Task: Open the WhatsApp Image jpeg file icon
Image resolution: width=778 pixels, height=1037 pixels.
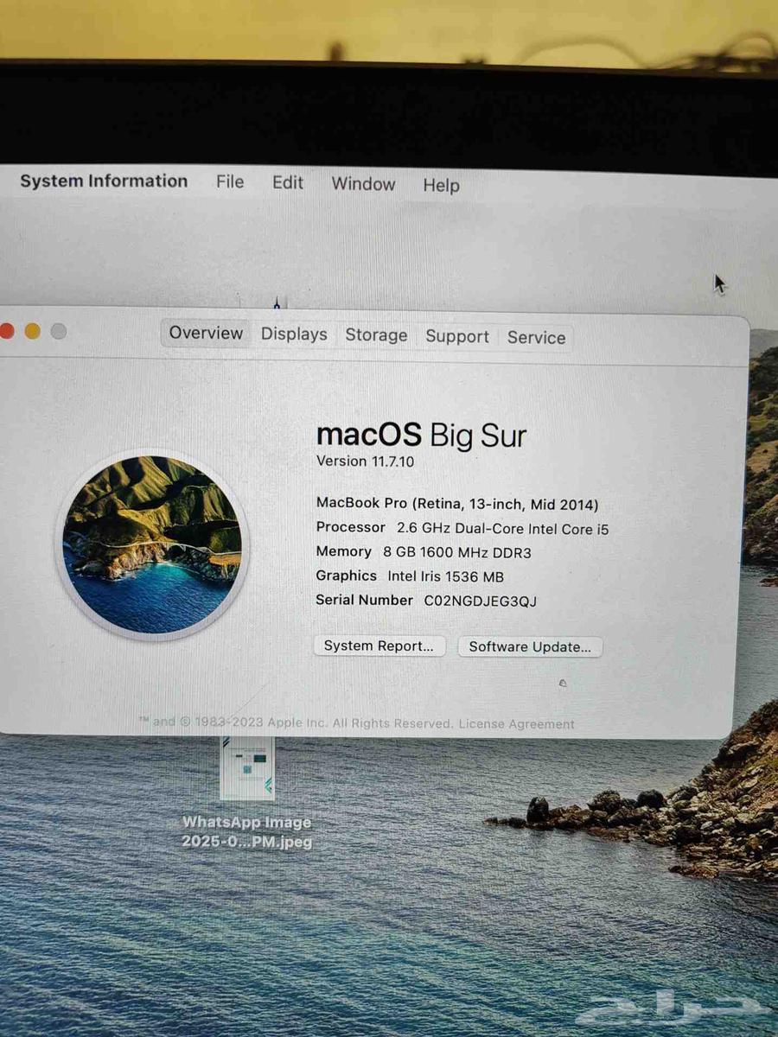Action: pos(246,769)
